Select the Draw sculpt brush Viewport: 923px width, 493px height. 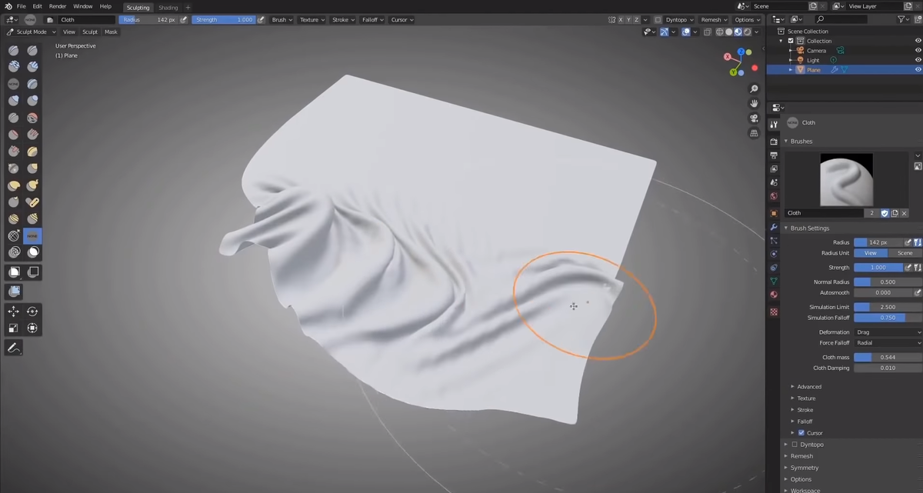pos(14,51)
